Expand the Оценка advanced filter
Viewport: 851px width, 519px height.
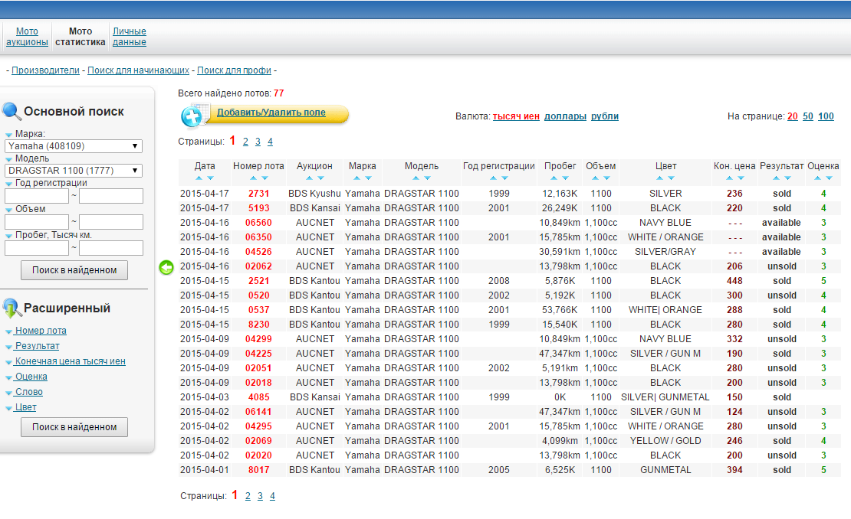(x=31, y=377)
